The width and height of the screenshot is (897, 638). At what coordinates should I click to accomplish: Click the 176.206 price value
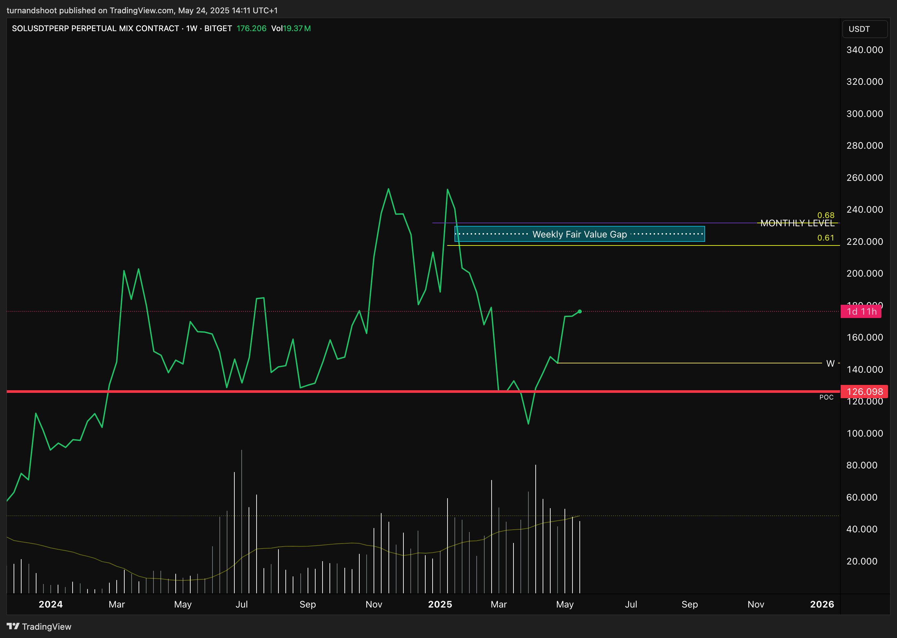[x=252, y=28]
